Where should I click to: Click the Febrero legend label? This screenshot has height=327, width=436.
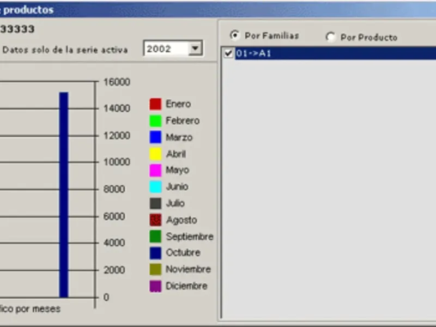point(183,120)
